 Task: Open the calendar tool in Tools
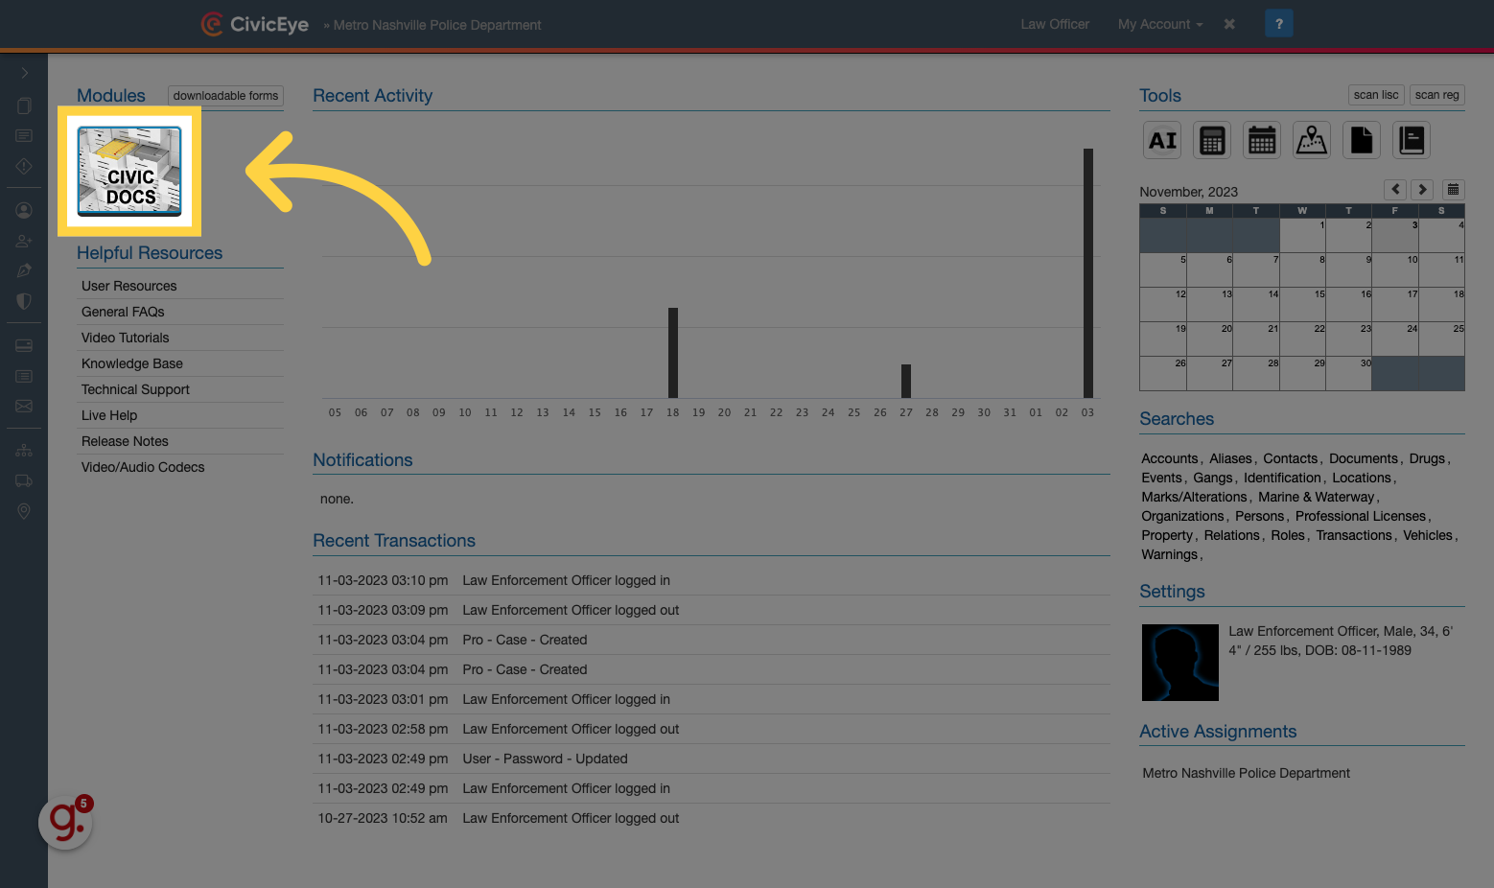tap(1262, 140)
